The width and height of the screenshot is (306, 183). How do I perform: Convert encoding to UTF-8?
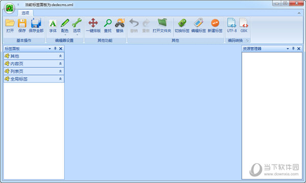point(232,25)
